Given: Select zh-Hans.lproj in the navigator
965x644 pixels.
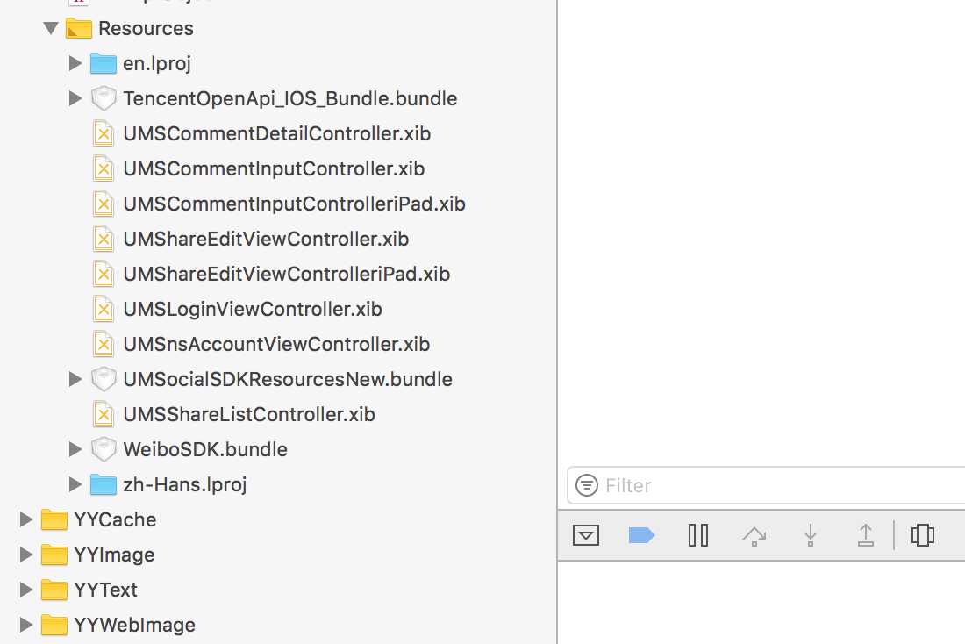Looking at the screenshot, I should coord(184,484).
